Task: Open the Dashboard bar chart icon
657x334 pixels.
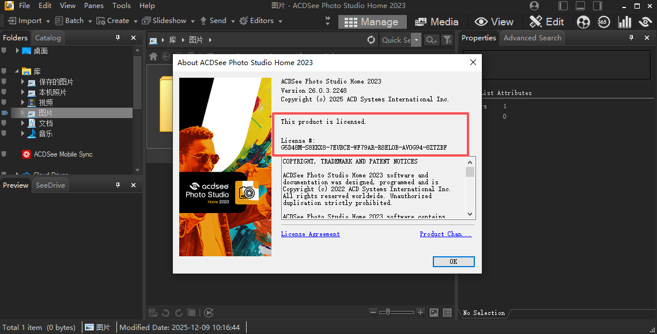Action: [624, 22]
